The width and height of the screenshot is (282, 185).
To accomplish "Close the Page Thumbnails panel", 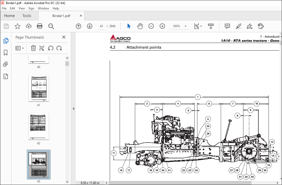I will click(64, 37).
